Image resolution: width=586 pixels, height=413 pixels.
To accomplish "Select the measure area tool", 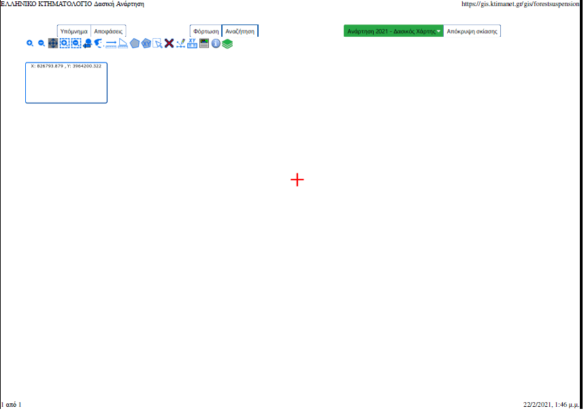I will pos(123,44).
